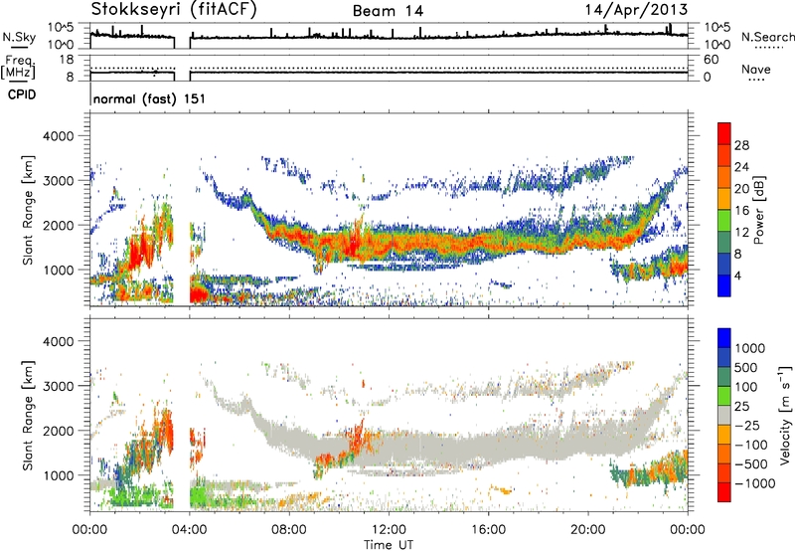Viewport: 795px width, 551px height.
Task: Click the red bottom of the velocity colorbar
Action: coord(724,492)
